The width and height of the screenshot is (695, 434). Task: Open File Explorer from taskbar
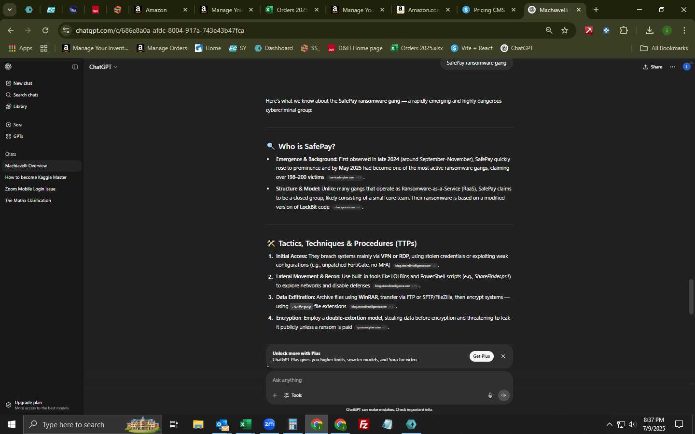198,424
